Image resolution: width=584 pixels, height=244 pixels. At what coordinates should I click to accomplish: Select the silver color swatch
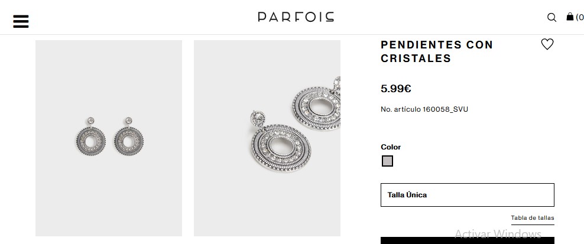387,161
